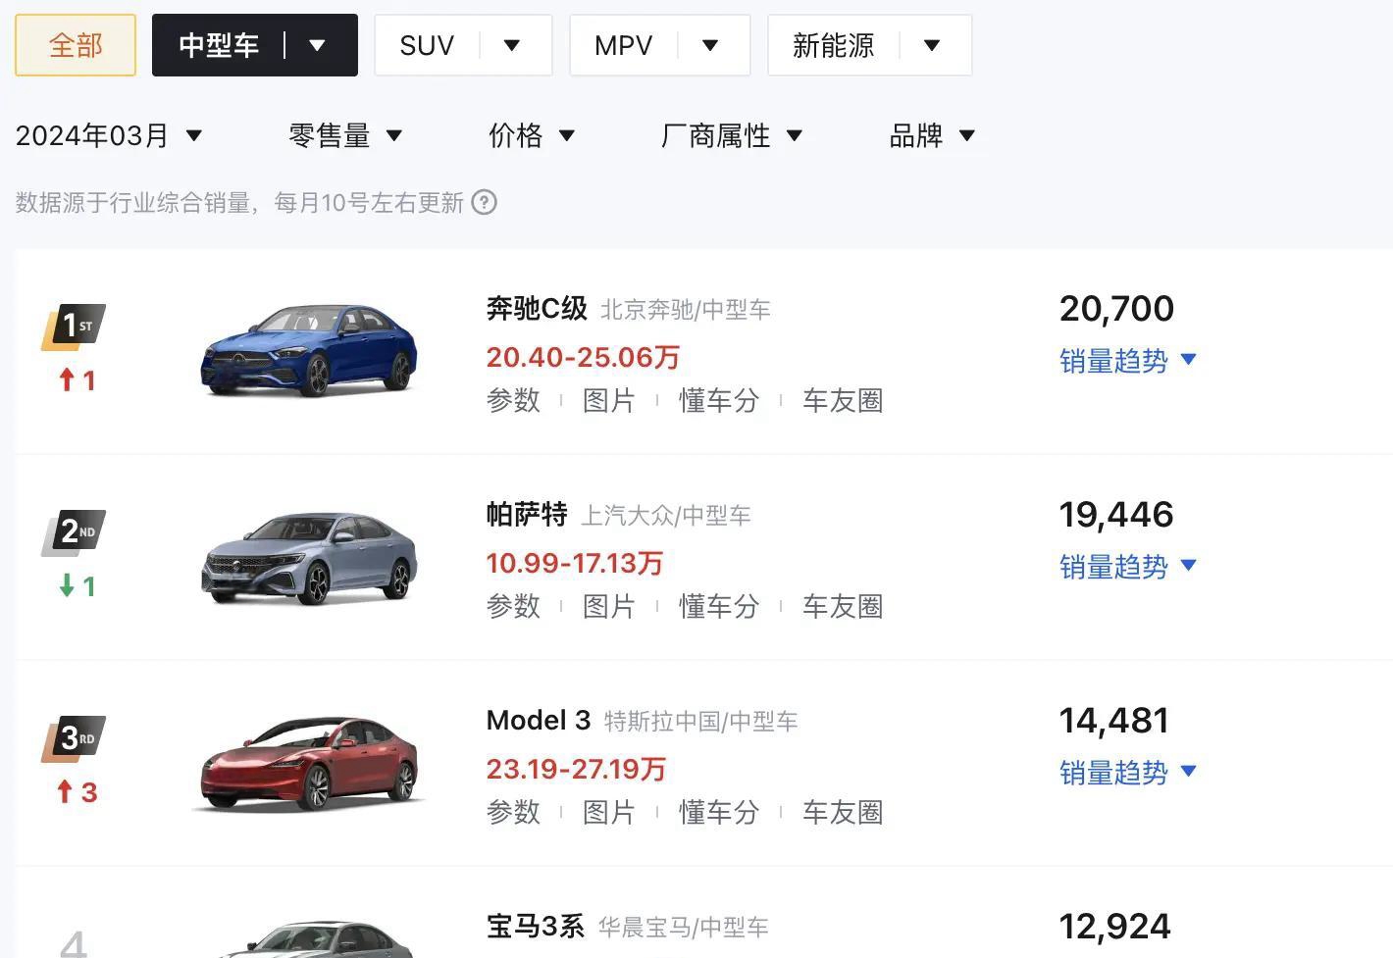
Task: Open the SUV dropdown arrow
Action: tap(512, 45)
